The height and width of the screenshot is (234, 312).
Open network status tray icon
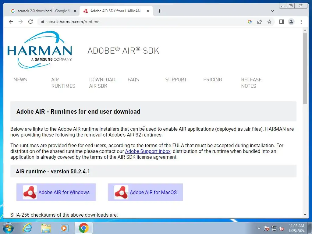pyautogui.click(x=274, y=228)
